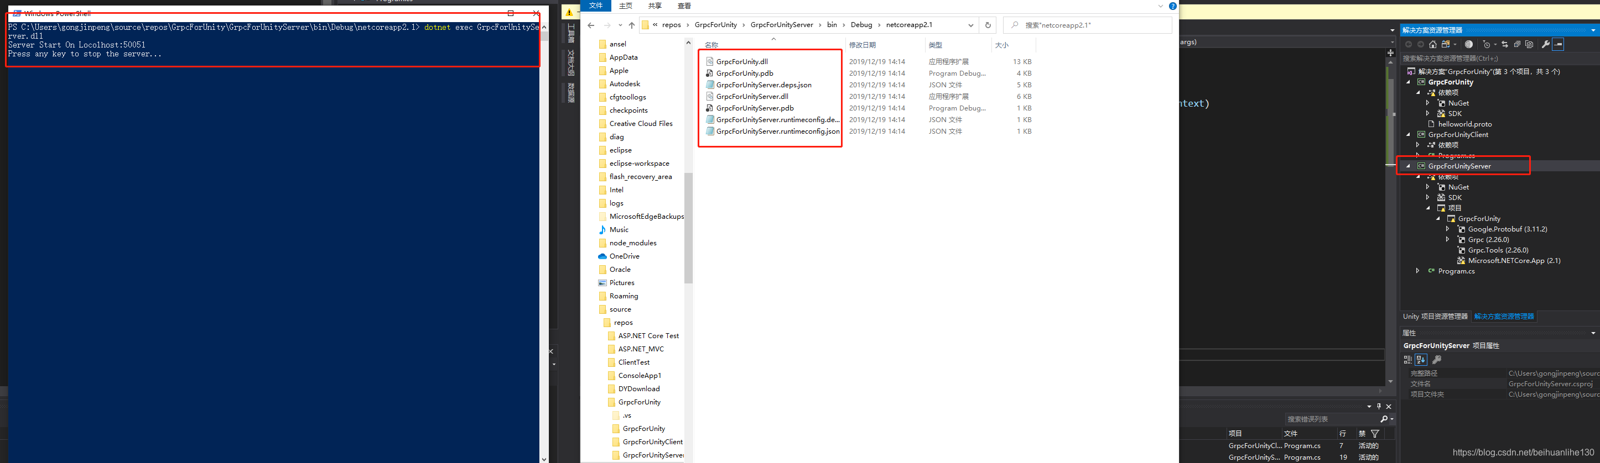Image resolution: width=1600 pixels, height=463 pixels.
Task: Click 完整路径 property value
Action: [1553, 373]
